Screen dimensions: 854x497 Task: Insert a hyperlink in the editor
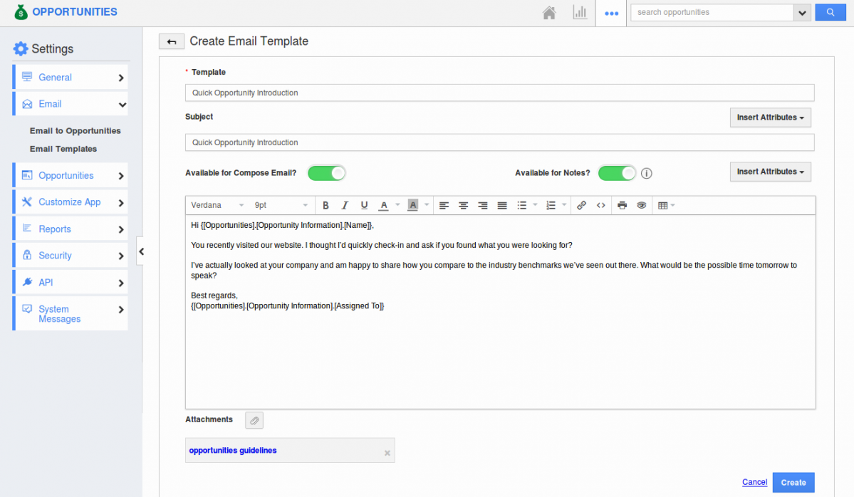[582, 205]
